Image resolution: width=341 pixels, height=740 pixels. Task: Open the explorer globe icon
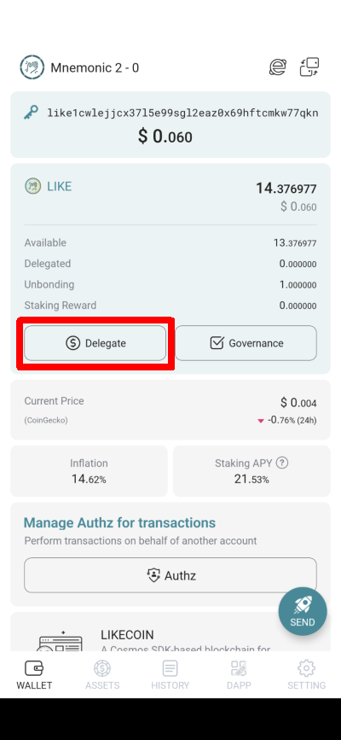(x=278, y=67)
